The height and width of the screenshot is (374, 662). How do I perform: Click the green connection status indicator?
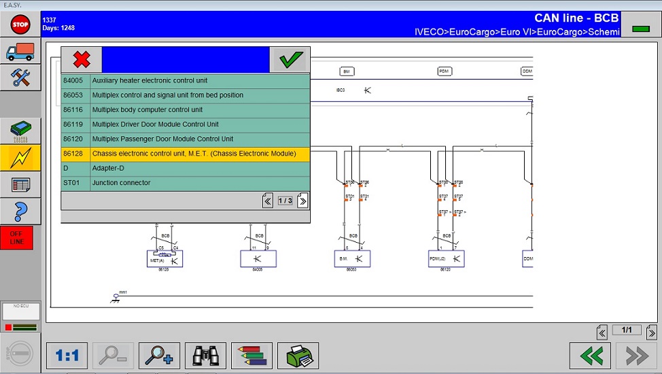641,29
